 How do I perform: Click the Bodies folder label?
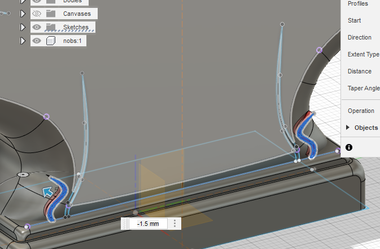point(72,1)
